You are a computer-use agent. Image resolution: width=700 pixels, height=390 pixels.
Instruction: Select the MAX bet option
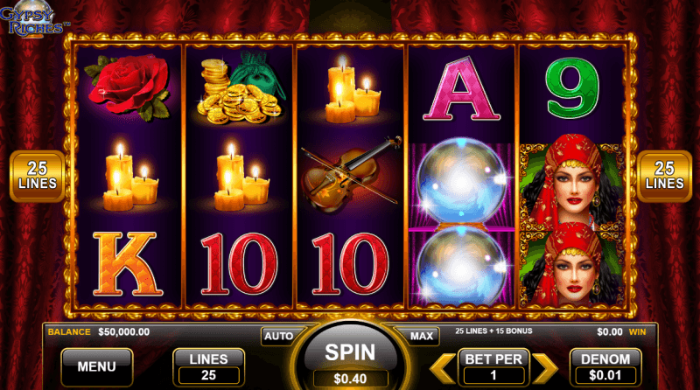pyautogui.click(x=422, y=336)
